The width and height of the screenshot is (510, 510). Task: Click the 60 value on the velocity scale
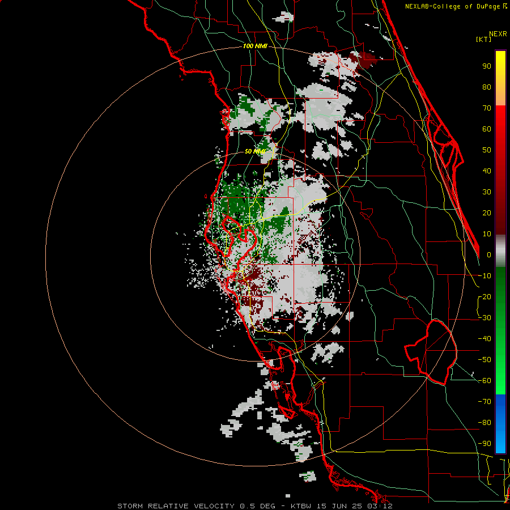click(x=487, y=129)
